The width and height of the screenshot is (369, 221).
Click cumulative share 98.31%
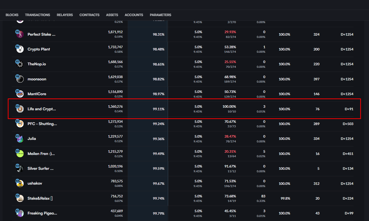158,34
